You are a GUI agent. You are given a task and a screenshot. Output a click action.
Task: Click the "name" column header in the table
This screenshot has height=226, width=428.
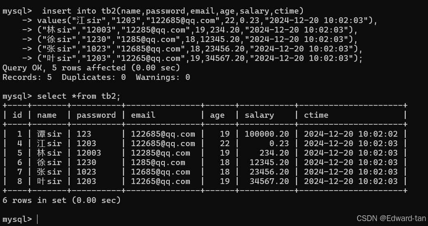pyautogui.click(x=47, y=115)
